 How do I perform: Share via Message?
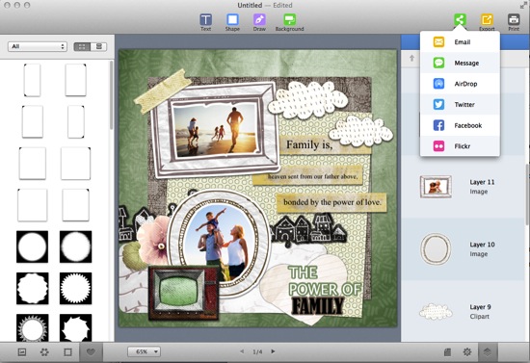coord(460,63)
